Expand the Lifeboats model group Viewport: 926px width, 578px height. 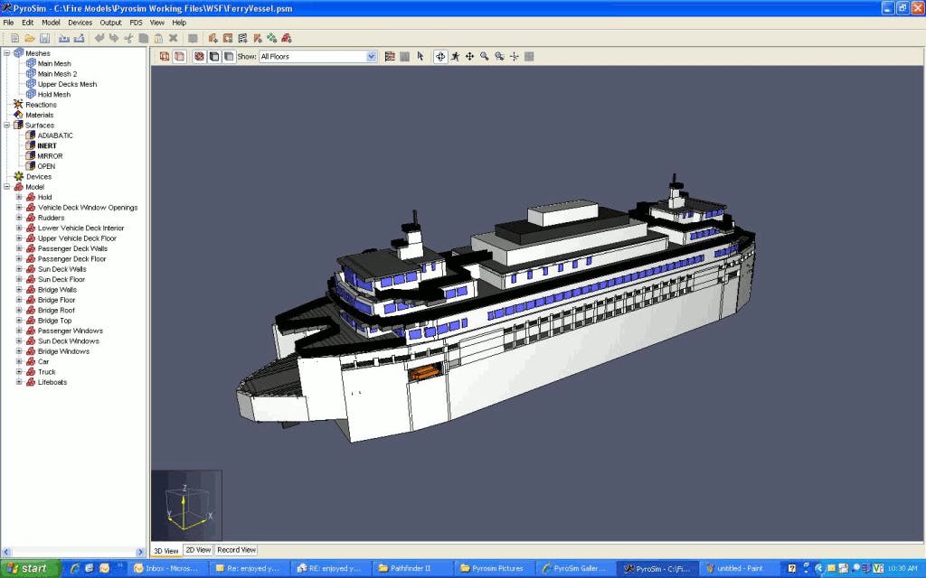click(19, 382)
